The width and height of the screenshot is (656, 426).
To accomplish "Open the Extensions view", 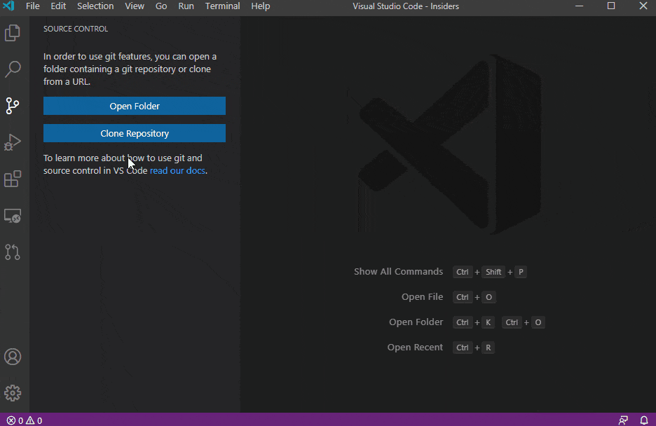I will (x=13, y=179).
